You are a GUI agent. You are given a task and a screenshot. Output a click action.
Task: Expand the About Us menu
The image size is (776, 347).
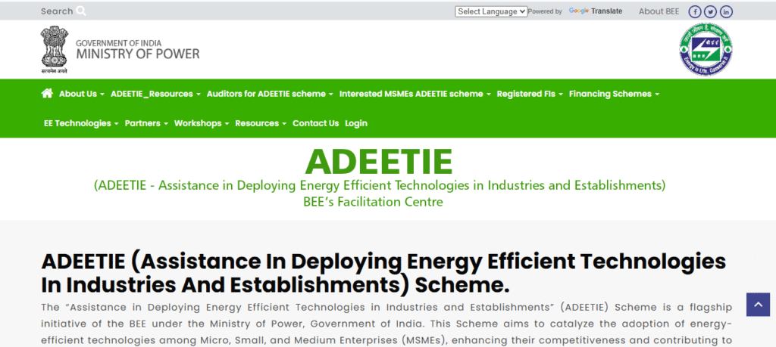[82, 94]
